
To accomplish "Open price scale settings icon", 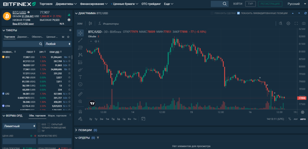I will click(303, 112).
